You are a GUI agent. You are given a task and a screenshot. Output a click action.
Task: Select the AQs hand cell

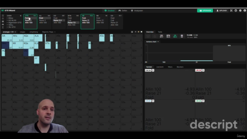click(x=29, y=38)
